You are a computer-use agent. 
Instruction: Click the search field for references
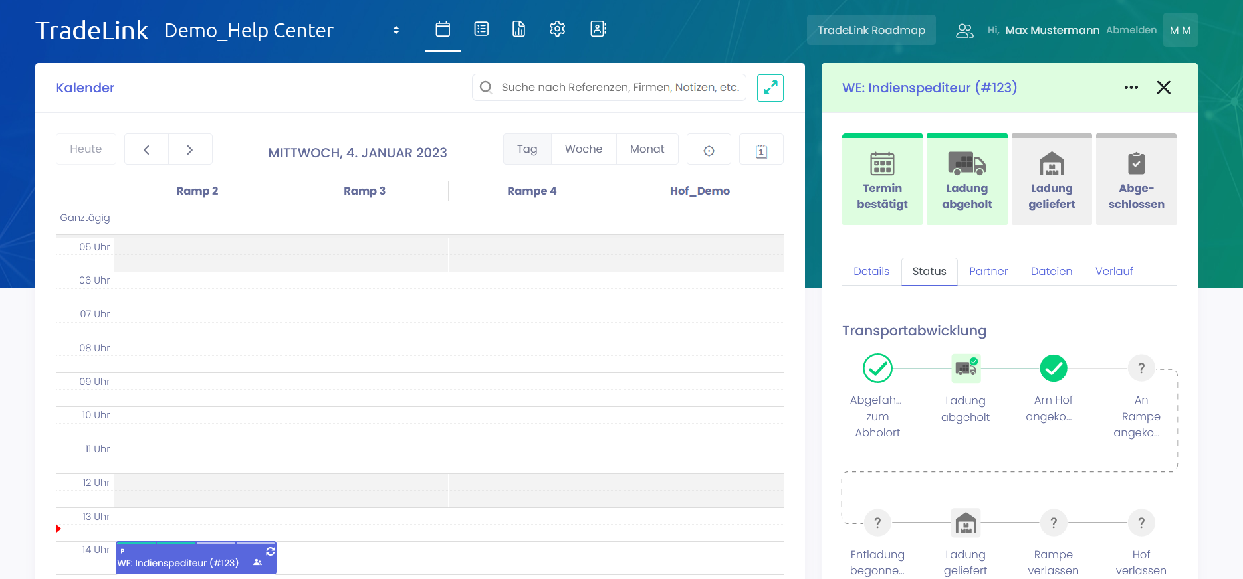pos(619,88)
